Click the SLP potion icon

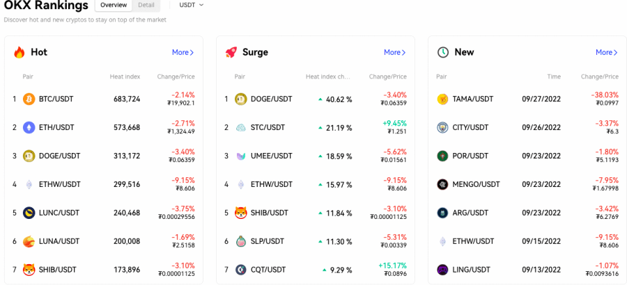tap(241, 241)
